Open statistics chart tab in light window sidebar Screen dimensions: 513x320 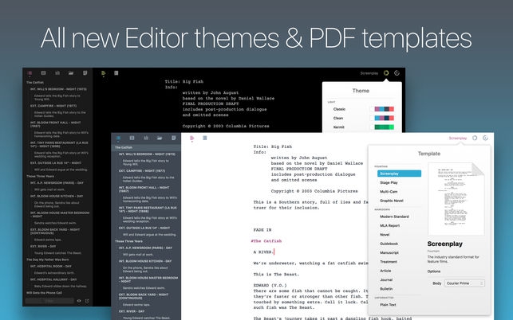[x=146, y=139]
